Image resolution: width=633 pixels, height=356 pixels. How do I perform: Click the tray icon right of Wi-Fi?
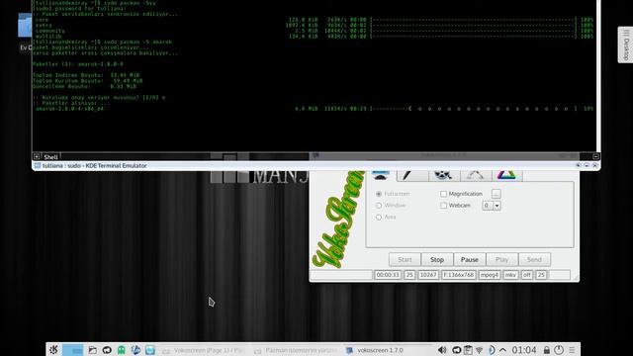click(491, 350)
